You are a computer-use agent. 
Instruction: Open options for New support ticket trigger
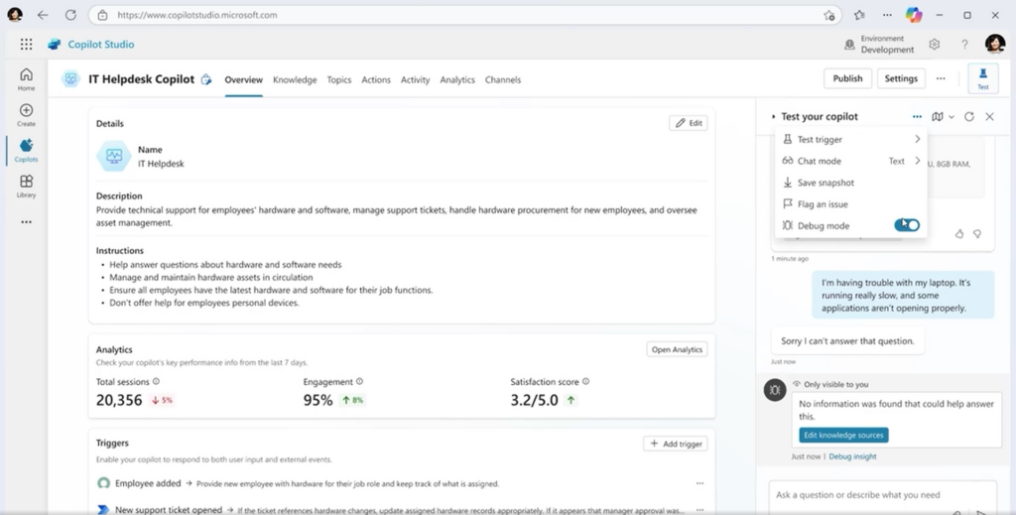(x=699, y=510)
